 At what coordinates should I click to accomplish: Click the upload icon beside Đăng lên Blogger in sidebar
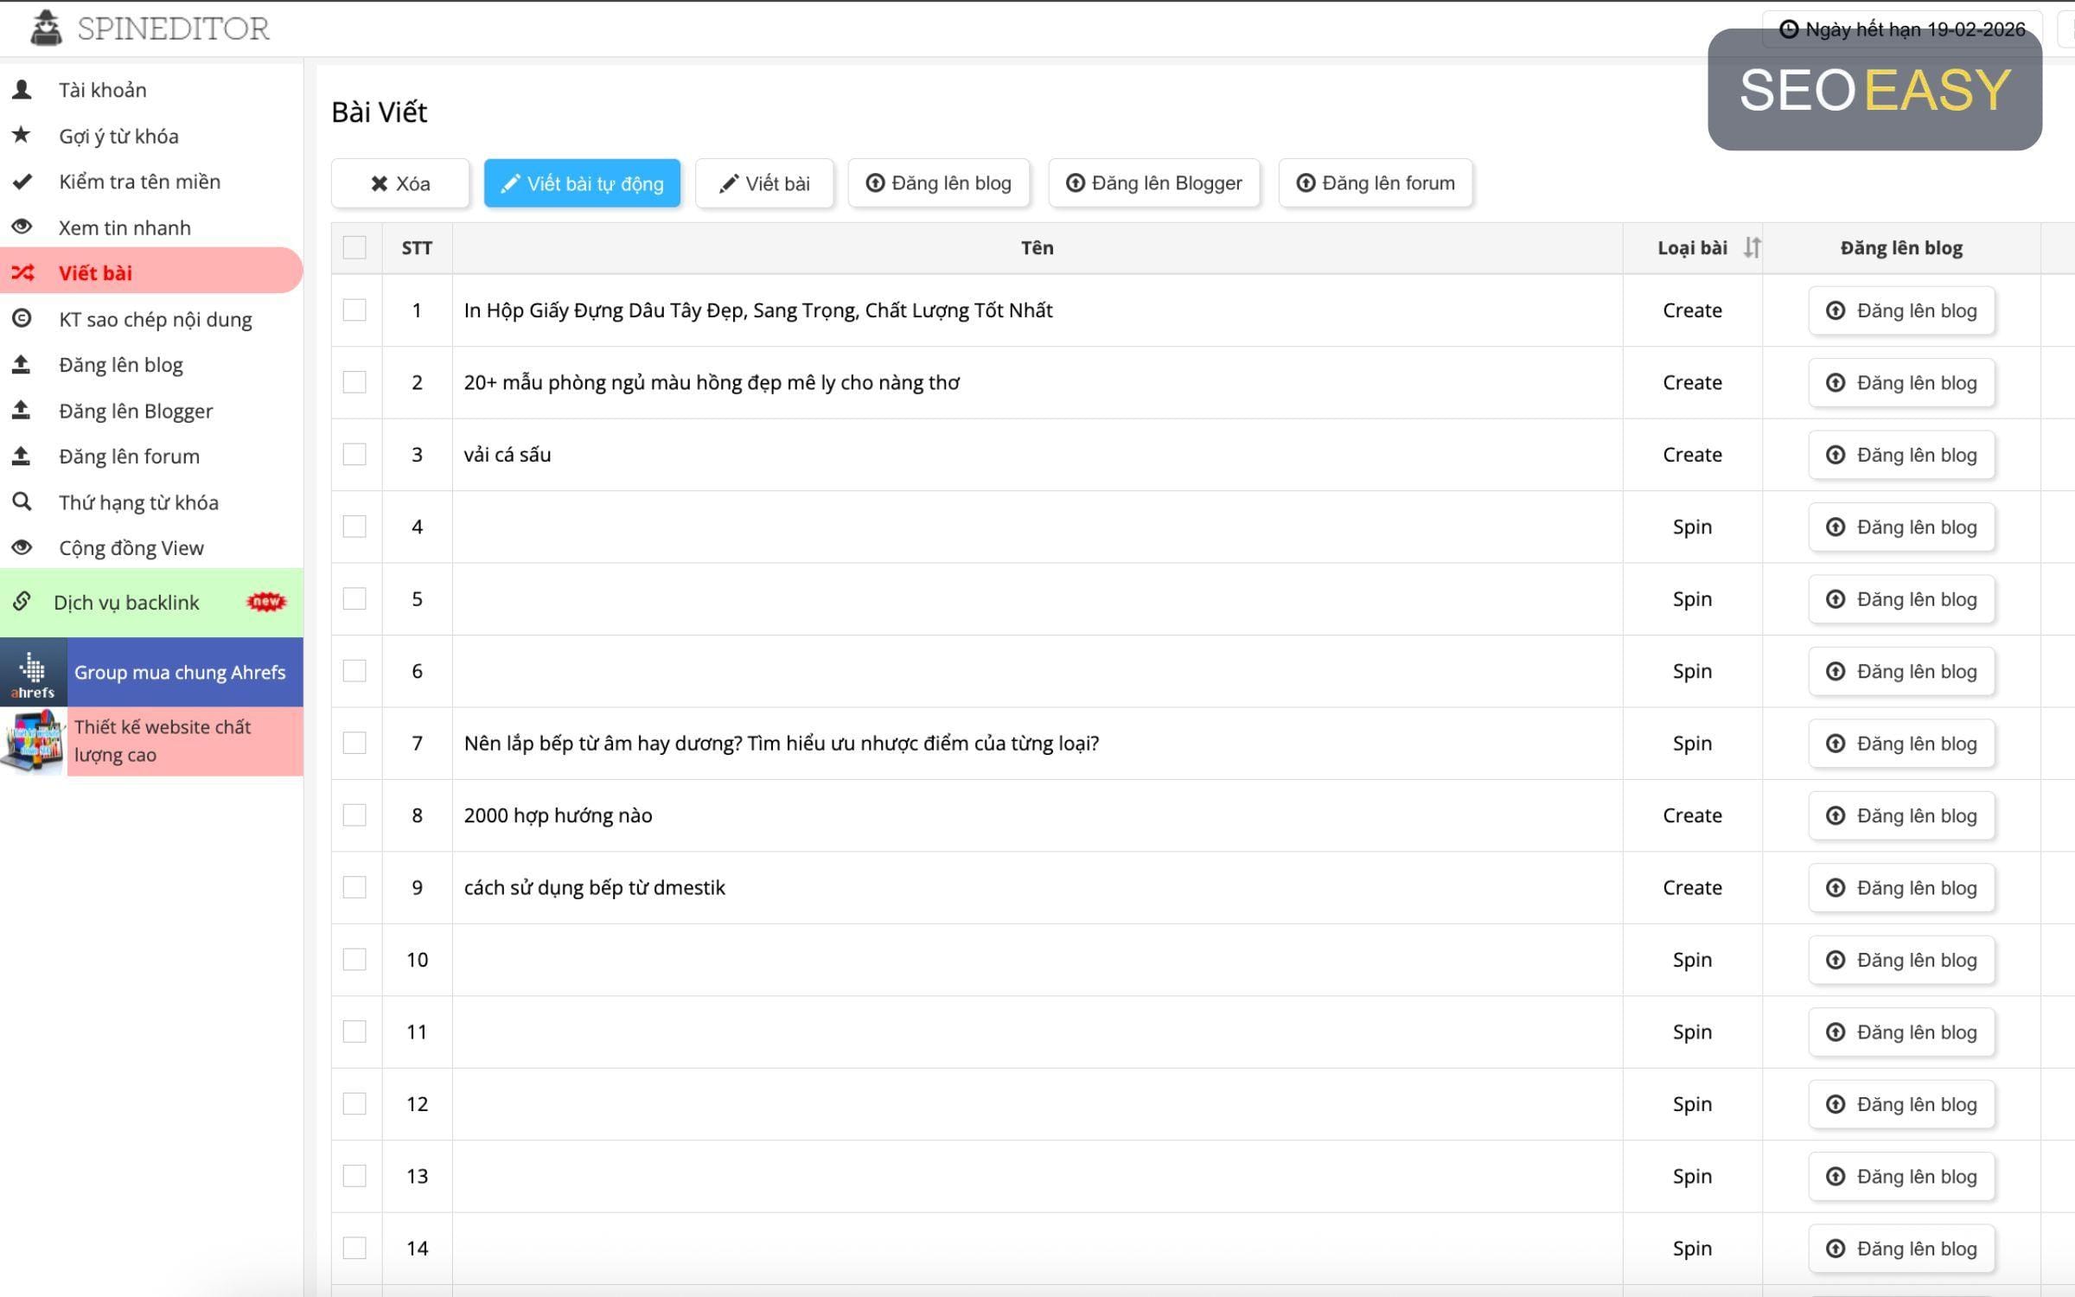(21, 410)
